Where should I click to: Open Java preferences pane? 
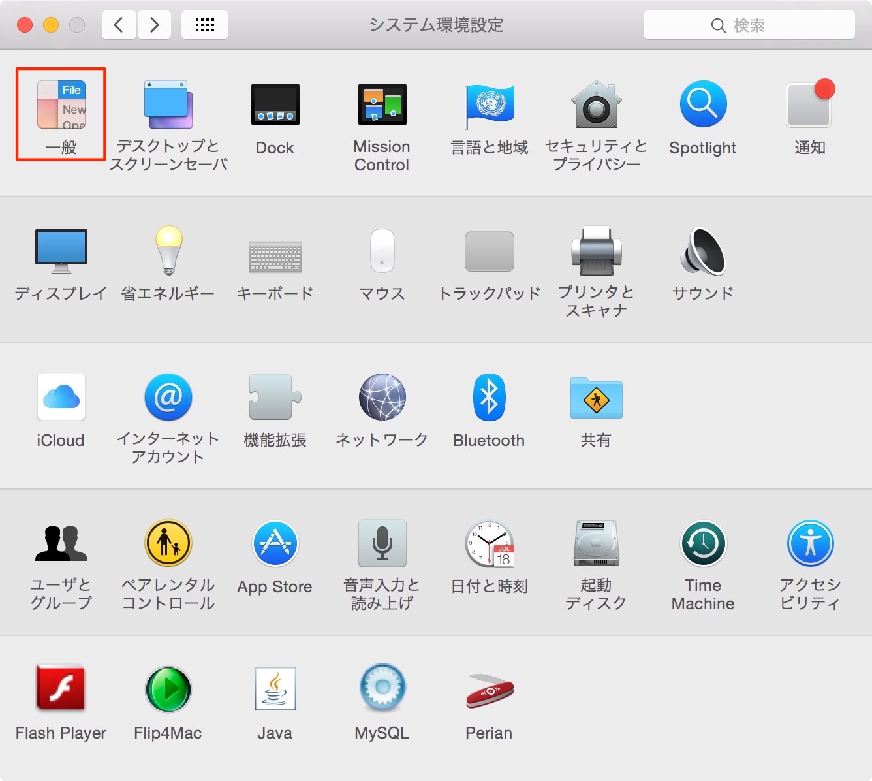click(275, 689)
